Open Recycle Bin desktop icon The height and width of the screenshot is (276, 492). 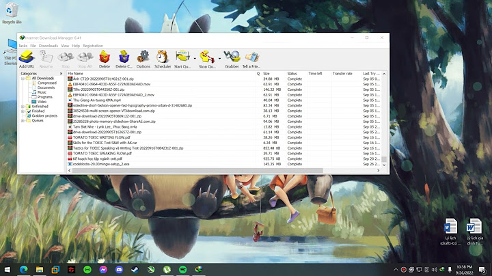pyautogui.click(x=12, y=14)
